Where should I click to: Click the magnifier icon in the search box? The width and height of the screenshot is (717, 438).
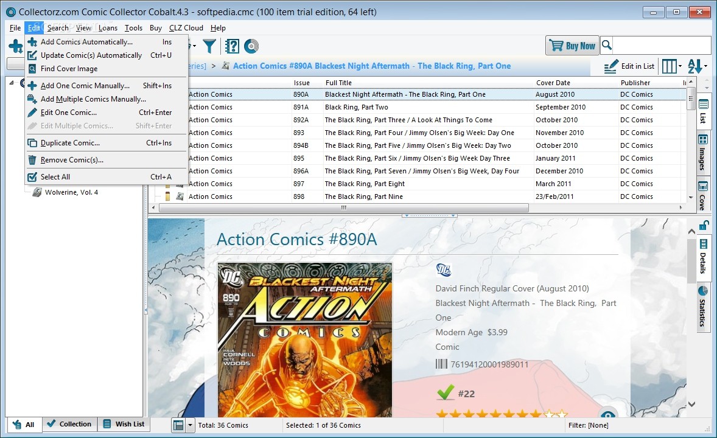606,45
